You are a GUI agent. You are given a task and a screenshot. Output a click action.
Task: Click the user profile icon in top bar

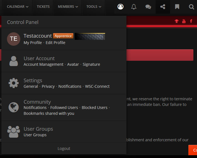coord(120,7)
